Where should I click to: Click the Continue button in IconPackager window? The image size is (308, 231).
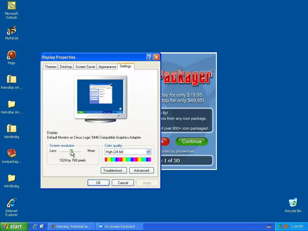(x=192, y=141)
